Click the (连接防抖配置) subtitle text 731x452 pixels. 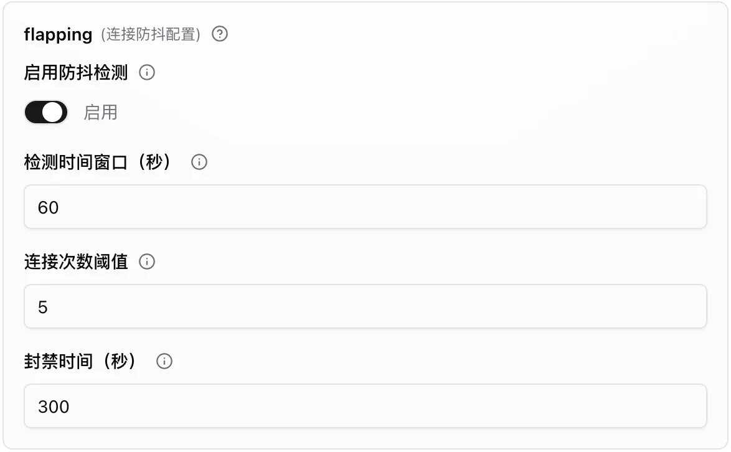pyautogui.click(x=151, y=35)
